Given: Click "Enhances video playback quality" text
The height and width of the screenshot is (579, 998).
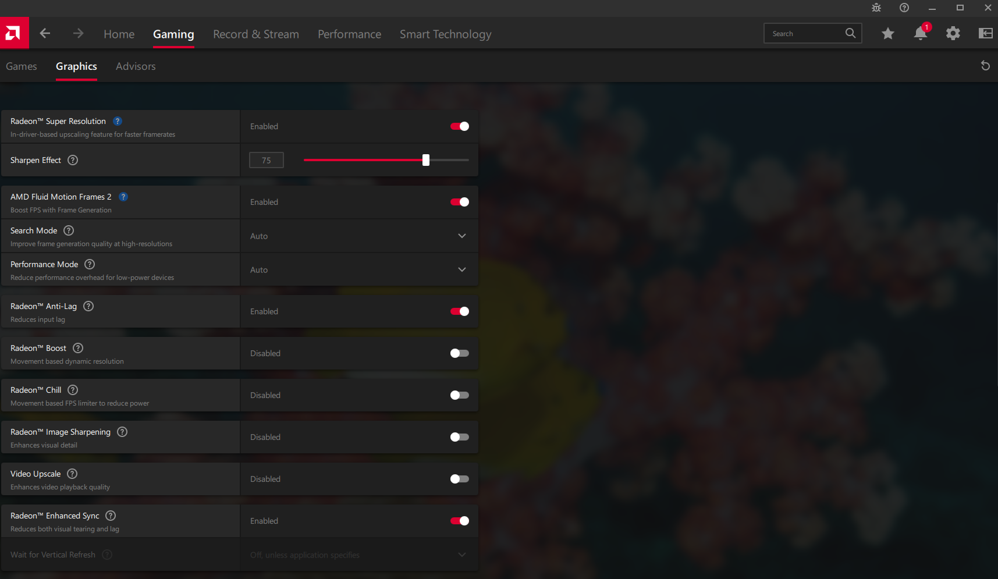Looking at the screenshot, I should (x=60, y=487).
